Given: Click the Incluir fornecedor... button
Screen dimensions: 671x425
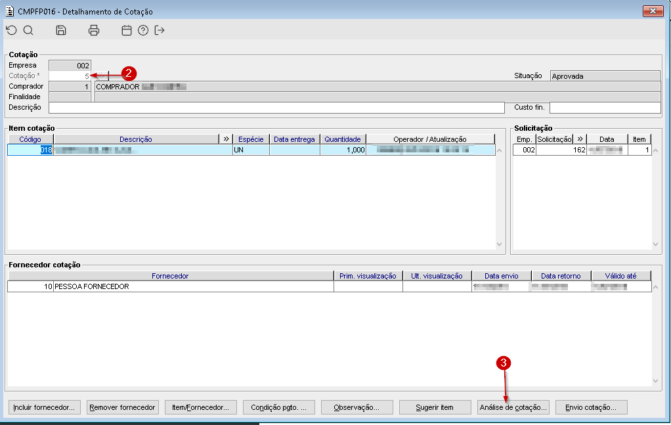Looking at the screenshot, I should coord(44,407).
